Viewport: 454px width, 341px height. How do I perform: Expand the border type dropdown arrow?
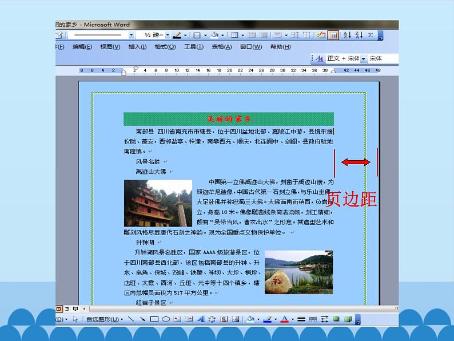click(205, 35)
